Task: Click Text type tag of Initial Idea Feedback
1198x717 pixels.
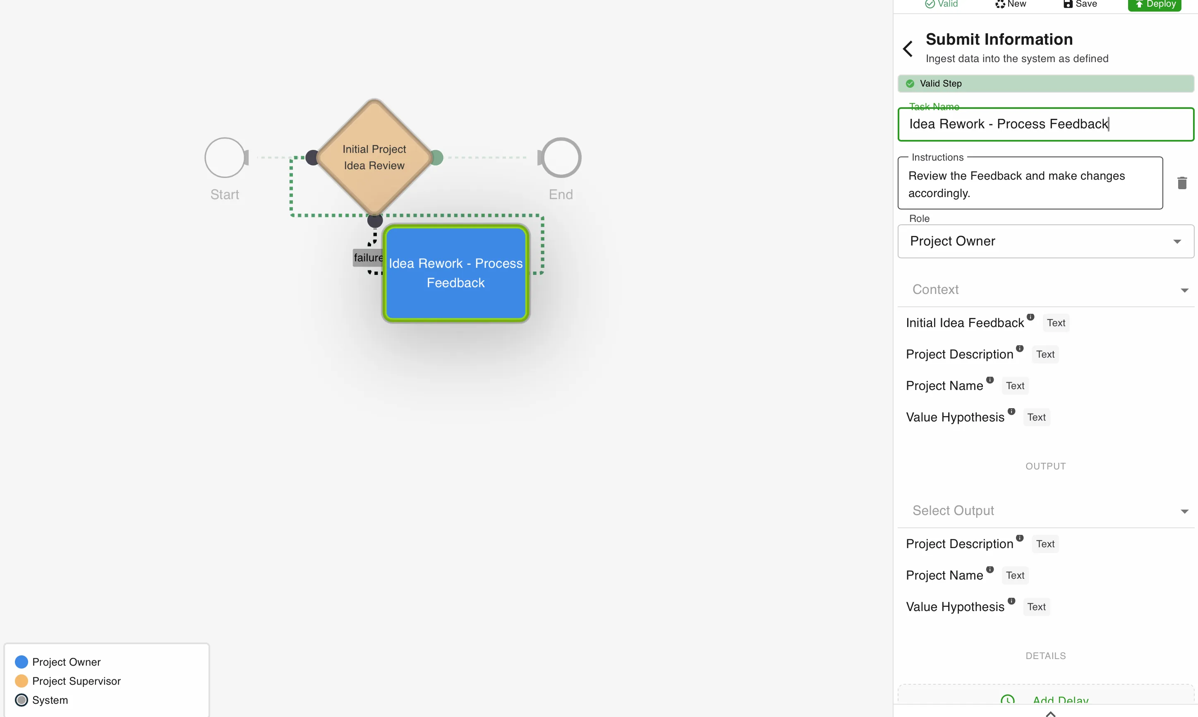Action: tap(1056, 323)
